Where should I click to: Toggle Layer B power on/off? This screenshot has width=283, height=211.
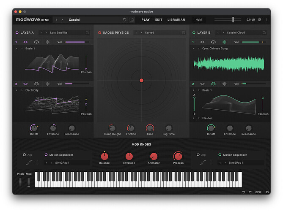tap(194, 32)
